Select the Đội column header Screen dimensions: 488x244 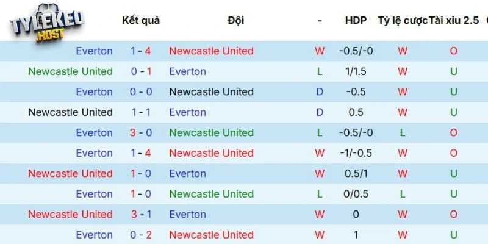click(235, 20)
